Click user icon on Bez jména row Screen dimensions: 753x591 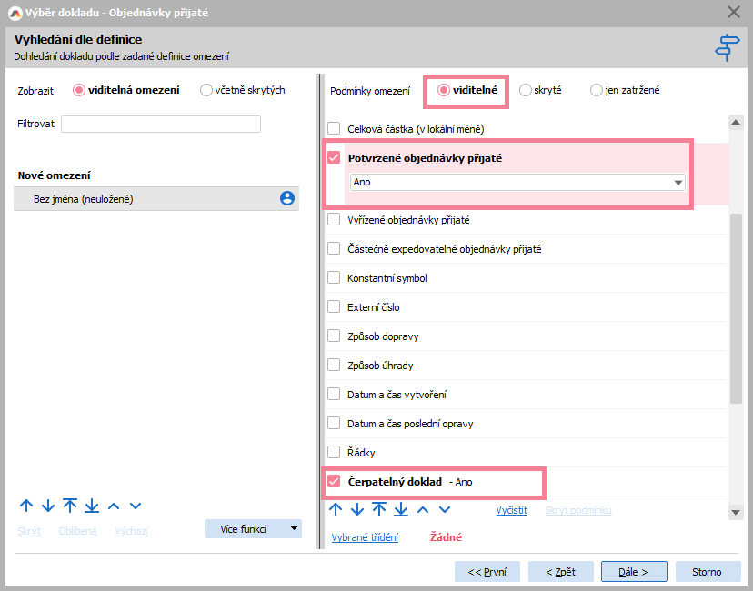pos(287,198)
